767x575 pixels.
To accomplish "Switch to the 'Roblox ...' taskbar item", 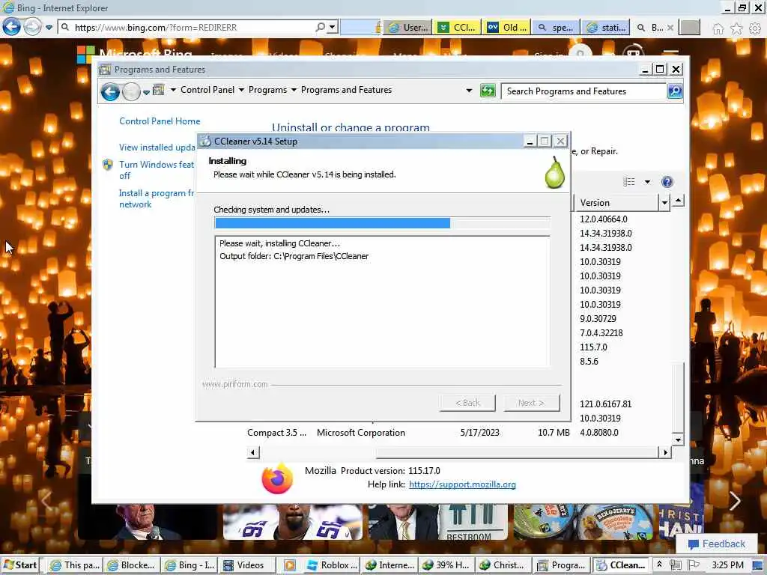I will (x=331, y=565).
